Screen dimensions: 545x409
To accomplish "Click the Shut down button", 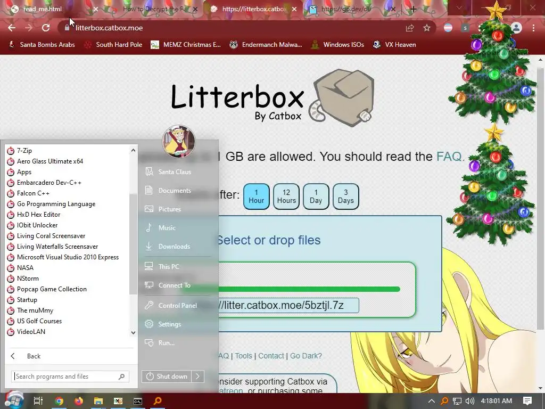I will (x=167, y=377).
